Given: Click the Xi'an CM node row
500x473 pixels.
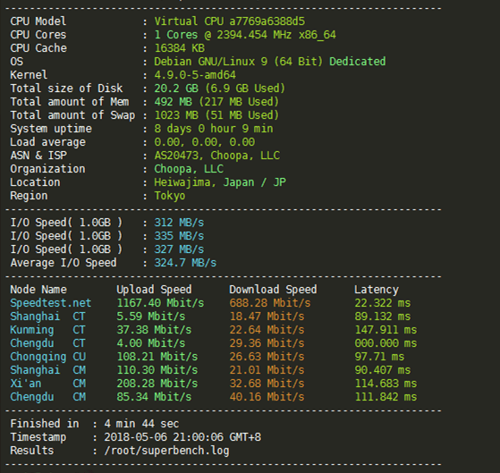Looking at the screenshot, I should coord(214,384).
